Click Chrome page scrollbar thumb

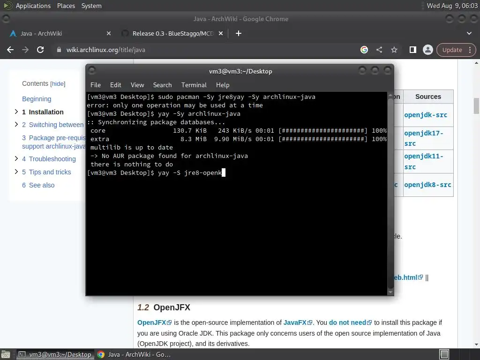[x=476, y=105]
